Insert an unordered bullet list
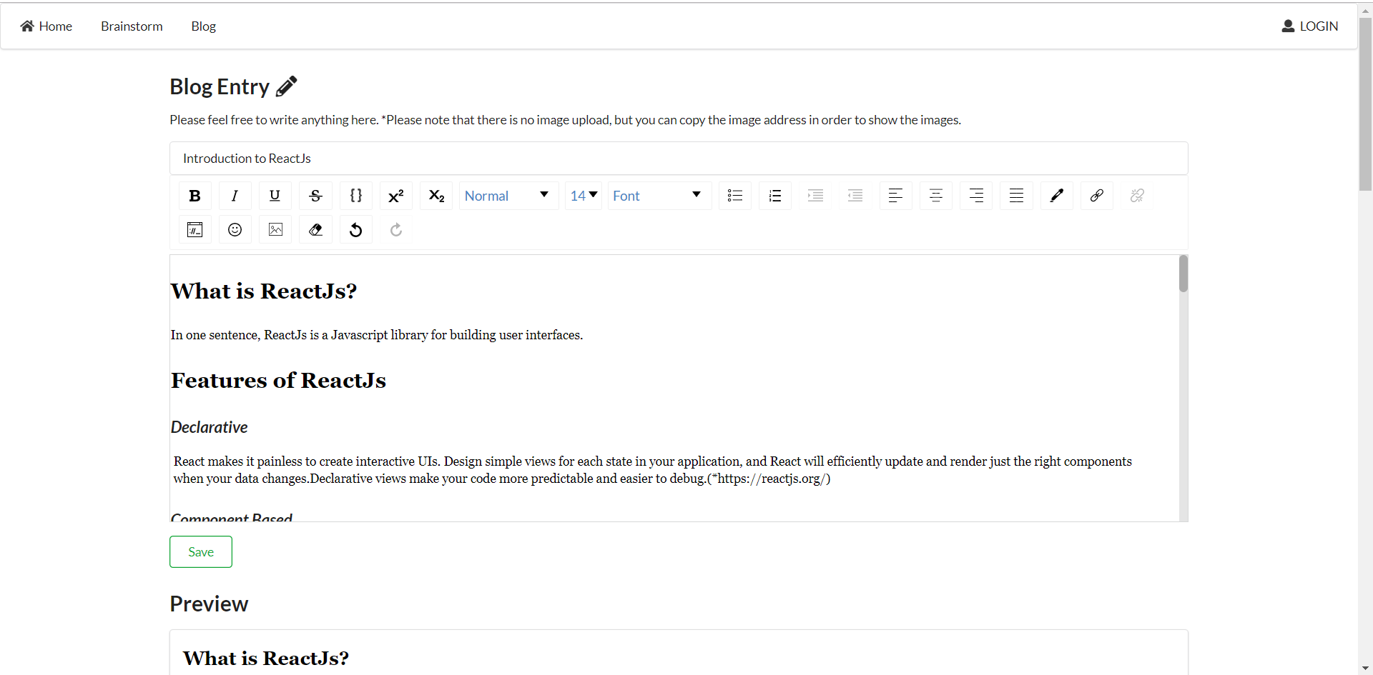The image size is (1373, 675). click(735, 196)
